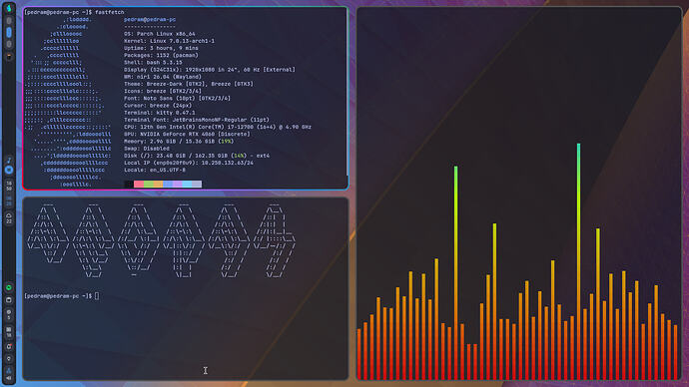Open the volume speaker icon at sidebar bottom
Screen dimensions: 689x387
[x=9, y=378]
